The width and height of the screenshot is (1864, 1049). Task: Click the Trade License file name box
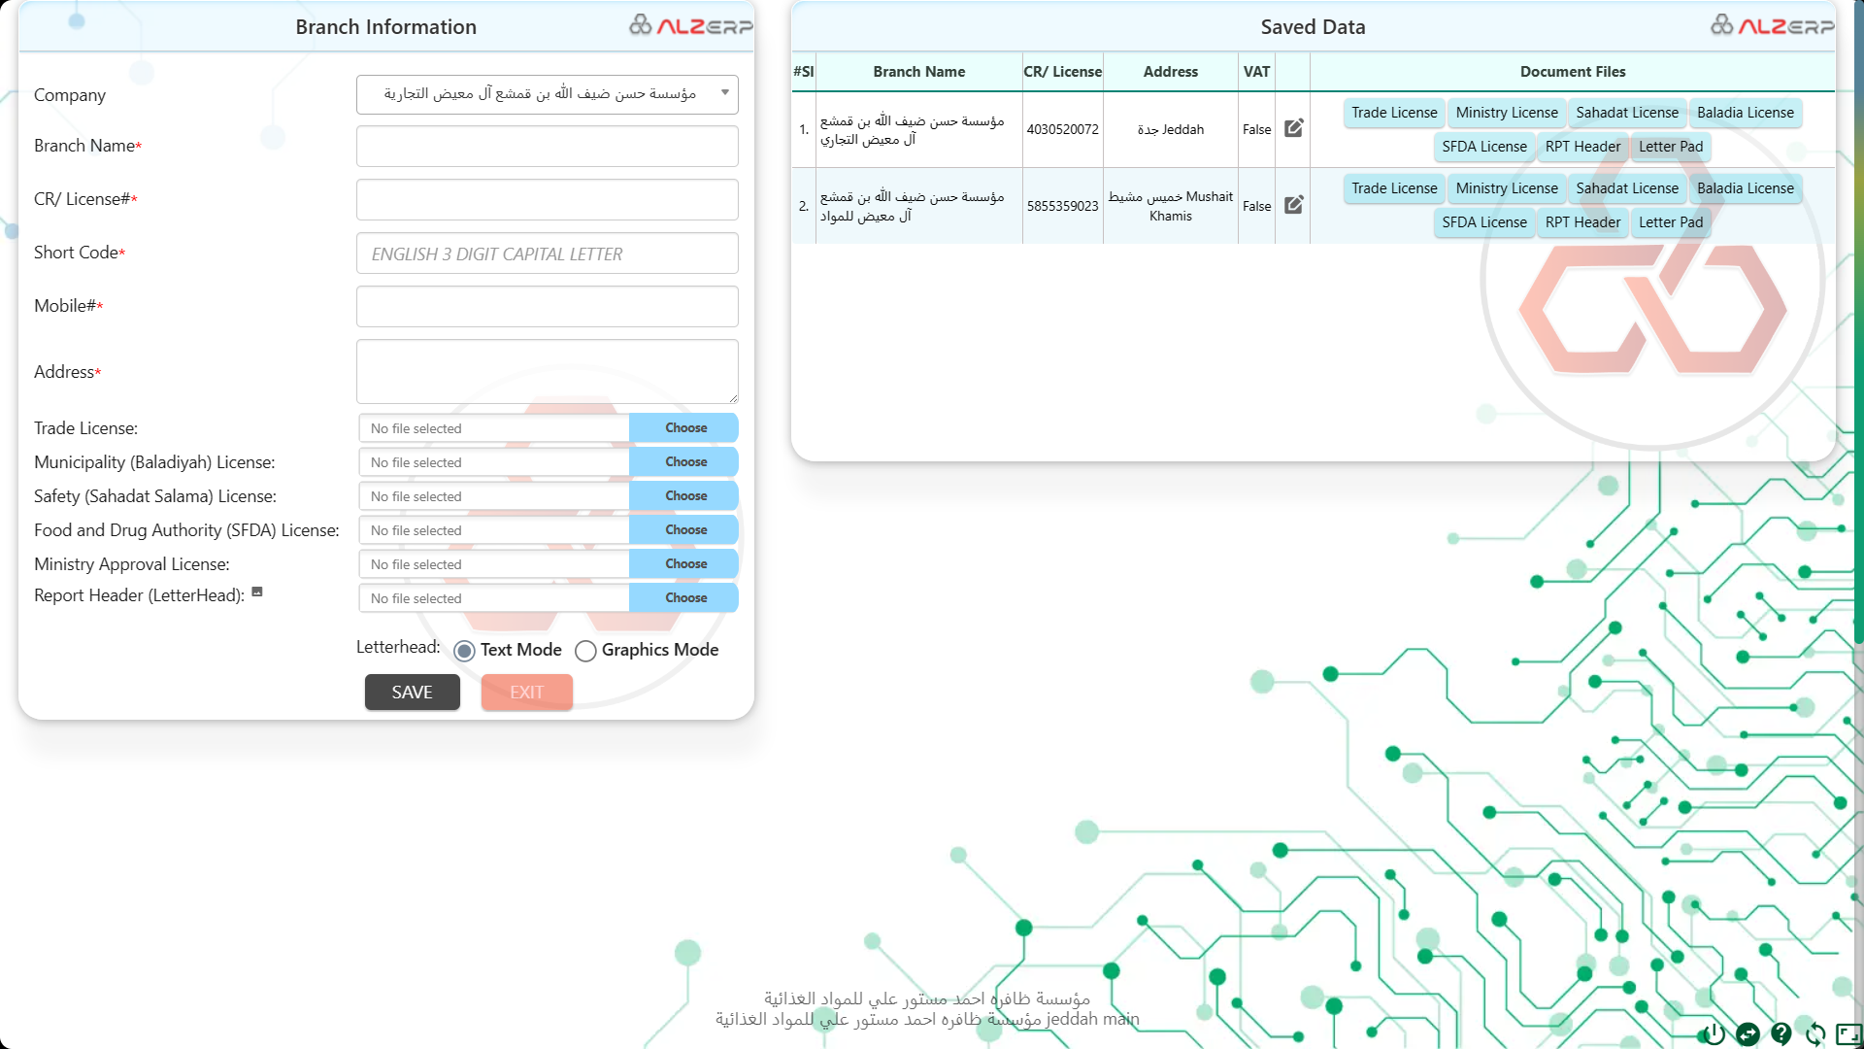click(494, 428)
